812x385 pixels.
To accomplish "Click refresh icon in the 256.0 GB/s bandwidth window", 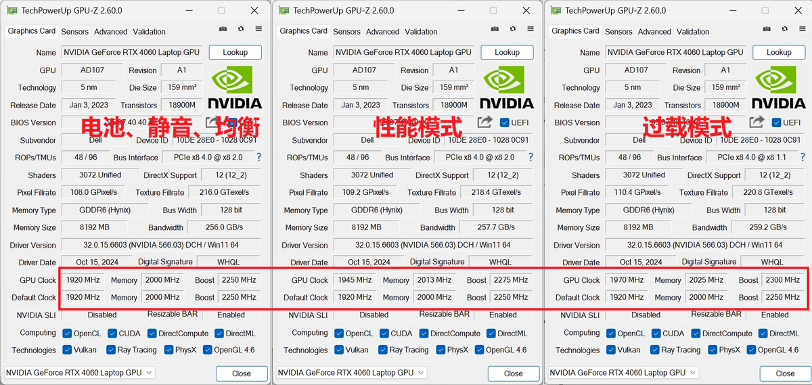I will [x=241, y=29].
